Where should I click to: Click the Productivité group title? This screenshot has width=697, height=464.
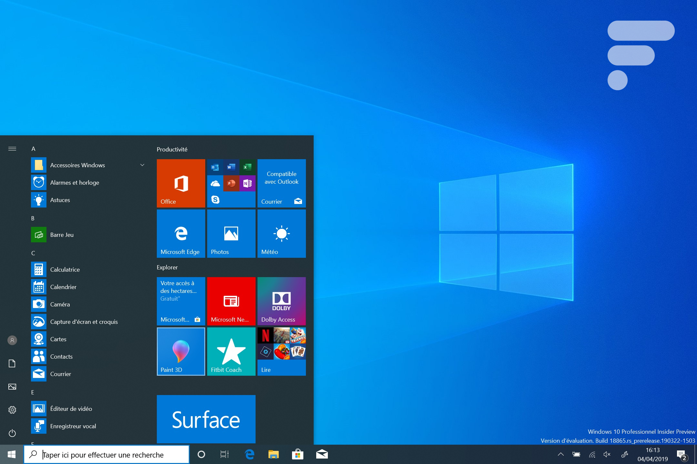(172, 149)
